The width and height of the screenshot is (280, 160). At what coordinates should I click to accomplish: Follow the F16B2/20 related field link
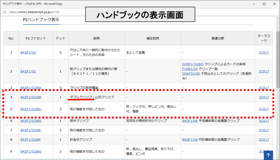point(190,69)
